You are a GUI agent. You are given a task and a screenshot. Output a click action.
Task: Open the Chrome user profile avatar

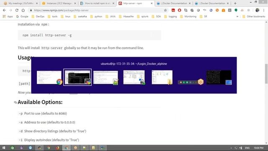257,10
